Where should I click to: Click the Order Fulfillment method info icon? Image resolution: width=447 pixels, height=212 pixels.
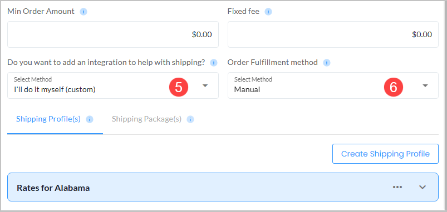327,63
